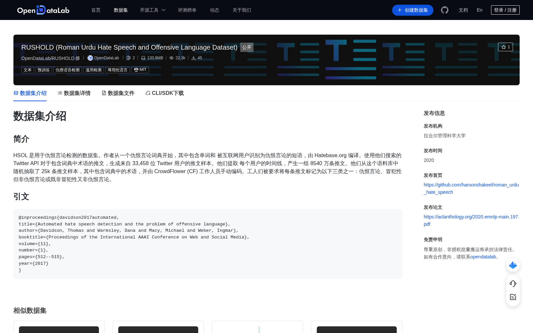
Task: Click the 预训练 tag
Action: coord(44,70)
